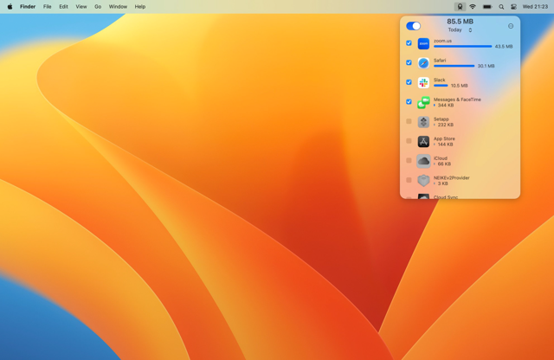
Task: Click the Setapp app icon
Action: (x=423, y=122)
